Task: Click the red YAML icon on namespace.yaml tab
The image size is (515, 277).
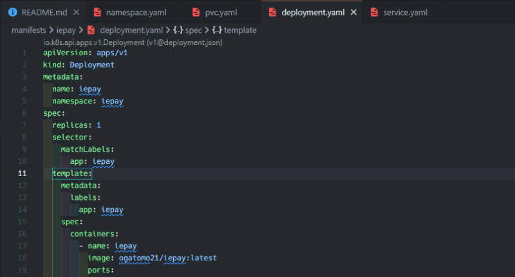Action: click(98, 12)
